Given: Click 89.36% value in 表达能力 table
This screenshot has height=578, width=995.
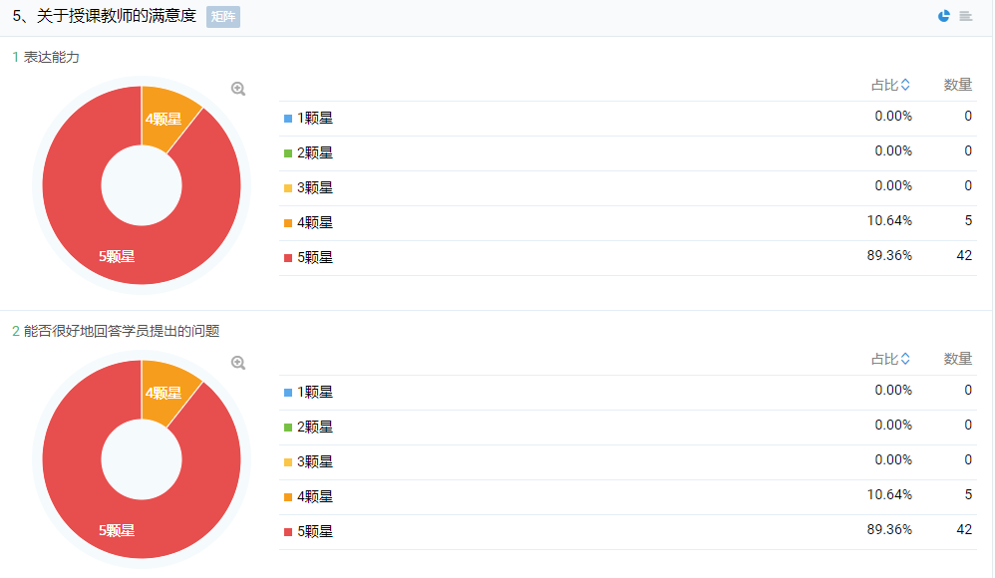Looking at the screenshot, I should pos(889,256).
